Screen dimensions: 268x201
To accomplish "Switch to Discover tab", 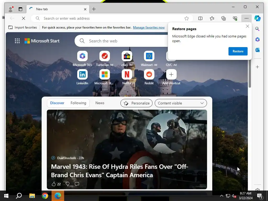I will 57,103.
